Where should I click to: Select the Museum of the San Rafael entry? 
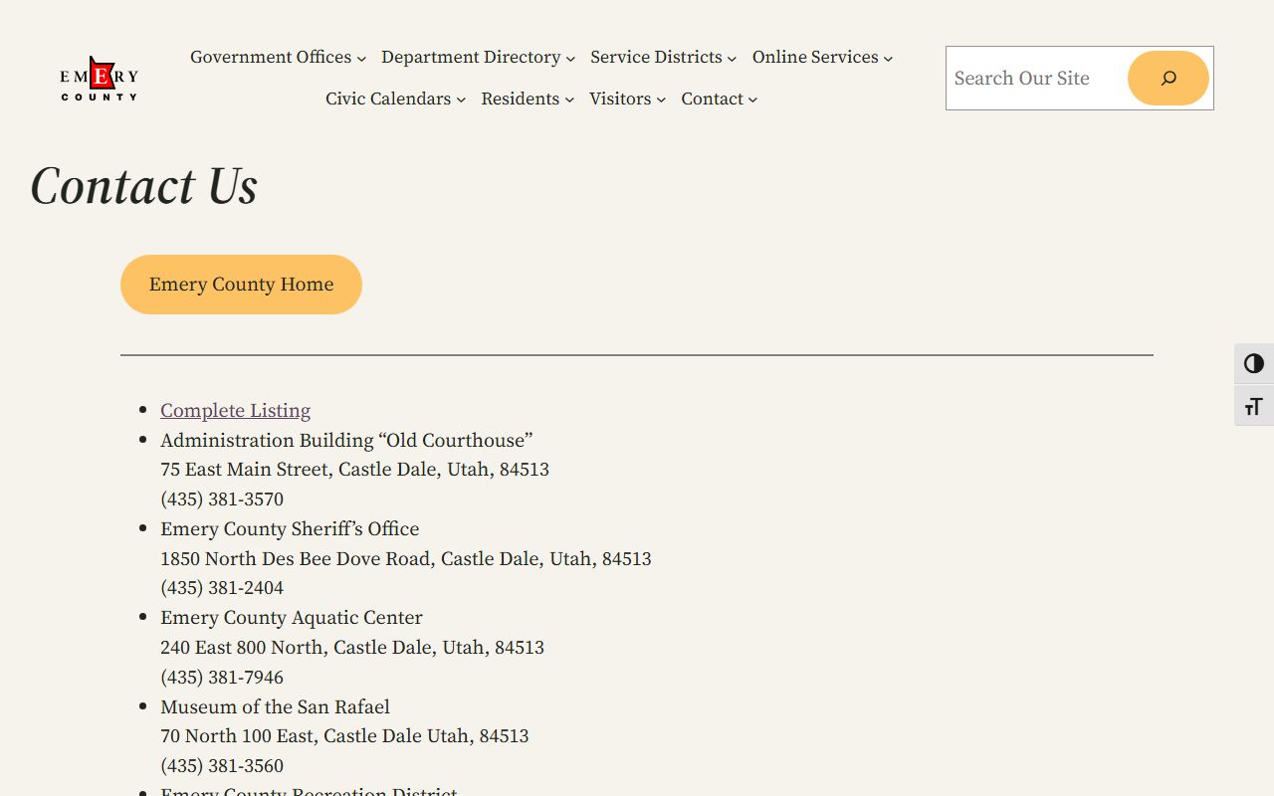[x=275, y=707]
